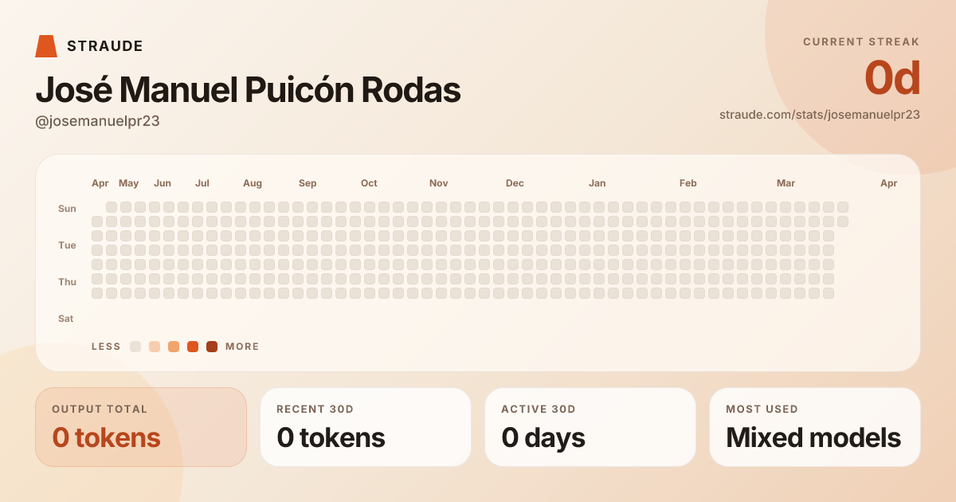Click the @josemanuelpr23 username handle
The width and height of the screenshot is (956, 502).
pyautogui.click(x=98, y=121)
